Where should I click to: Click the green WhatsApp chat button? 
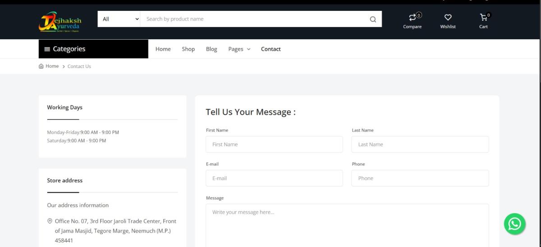click(514, 224)
